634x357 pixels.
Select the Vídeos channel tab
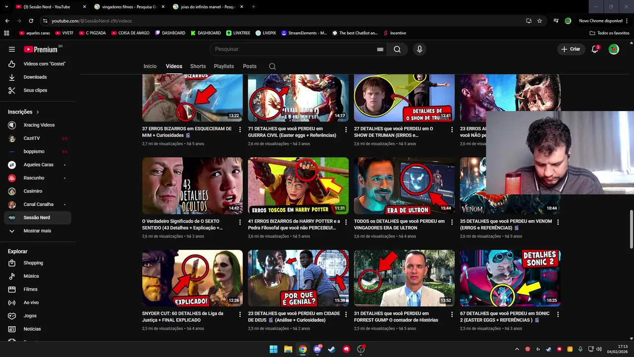pos(174,66)
